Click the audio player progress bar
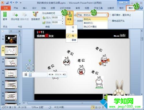Screen dimensions: 144x110 pyautogui.click(x=38, y=75)
